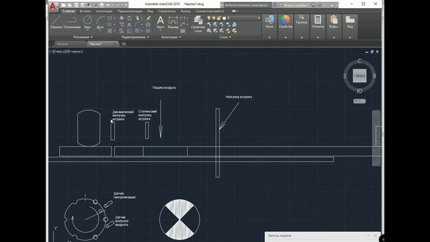430x242 pixels.
Task: Click the Rotate tool icon
Action: [x=129, y=18]
